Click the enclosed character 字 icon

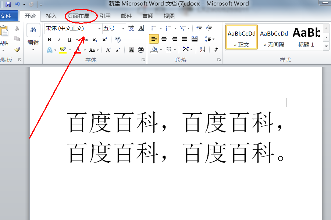141,50
